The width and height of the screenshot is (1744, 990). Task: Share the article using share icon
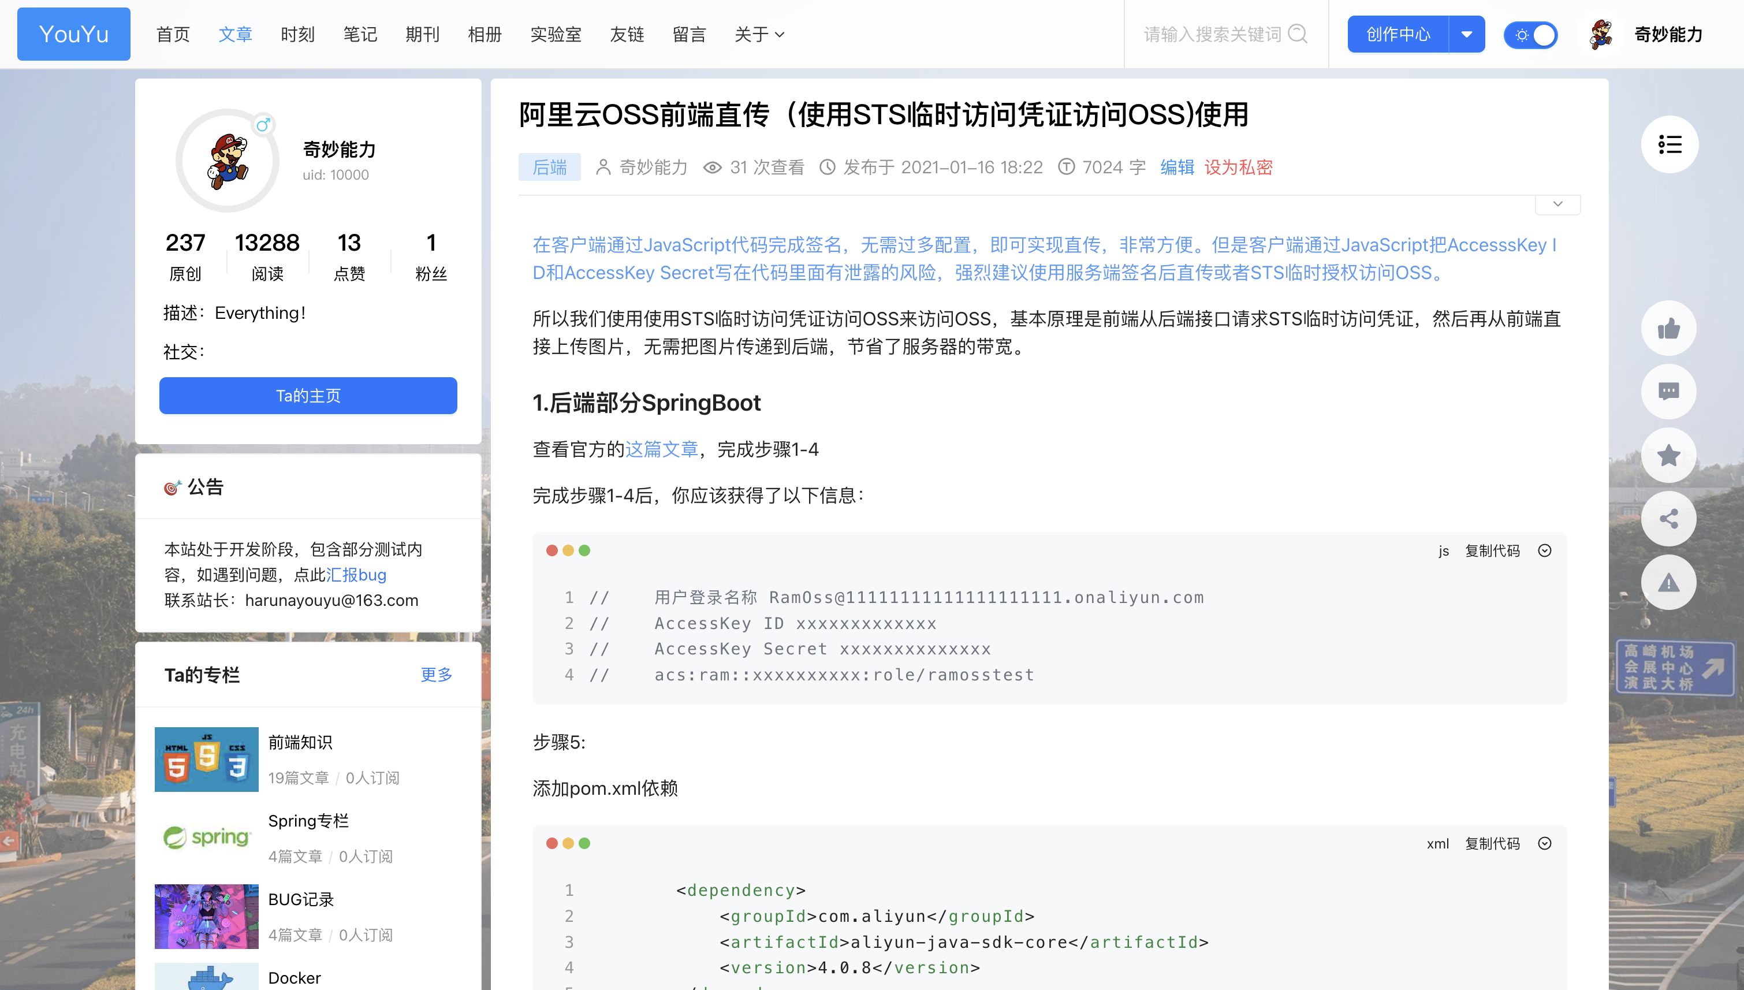1670,519
